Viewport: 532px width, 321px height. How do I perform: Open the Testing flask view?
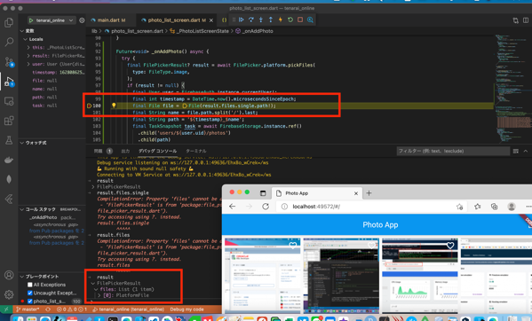pos(9,140)
